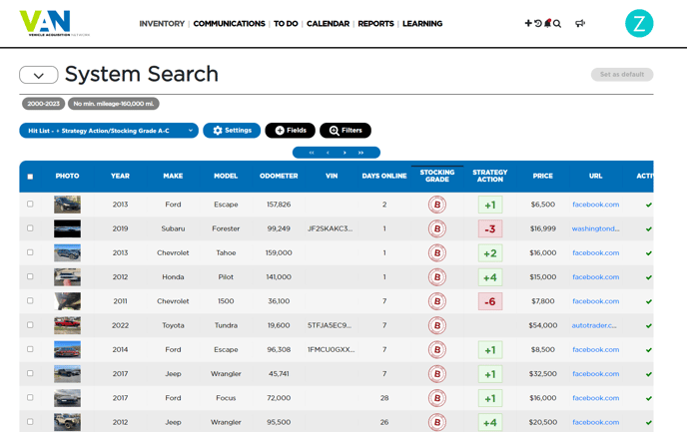Toggle the select-all checkbox in table header

30,177
